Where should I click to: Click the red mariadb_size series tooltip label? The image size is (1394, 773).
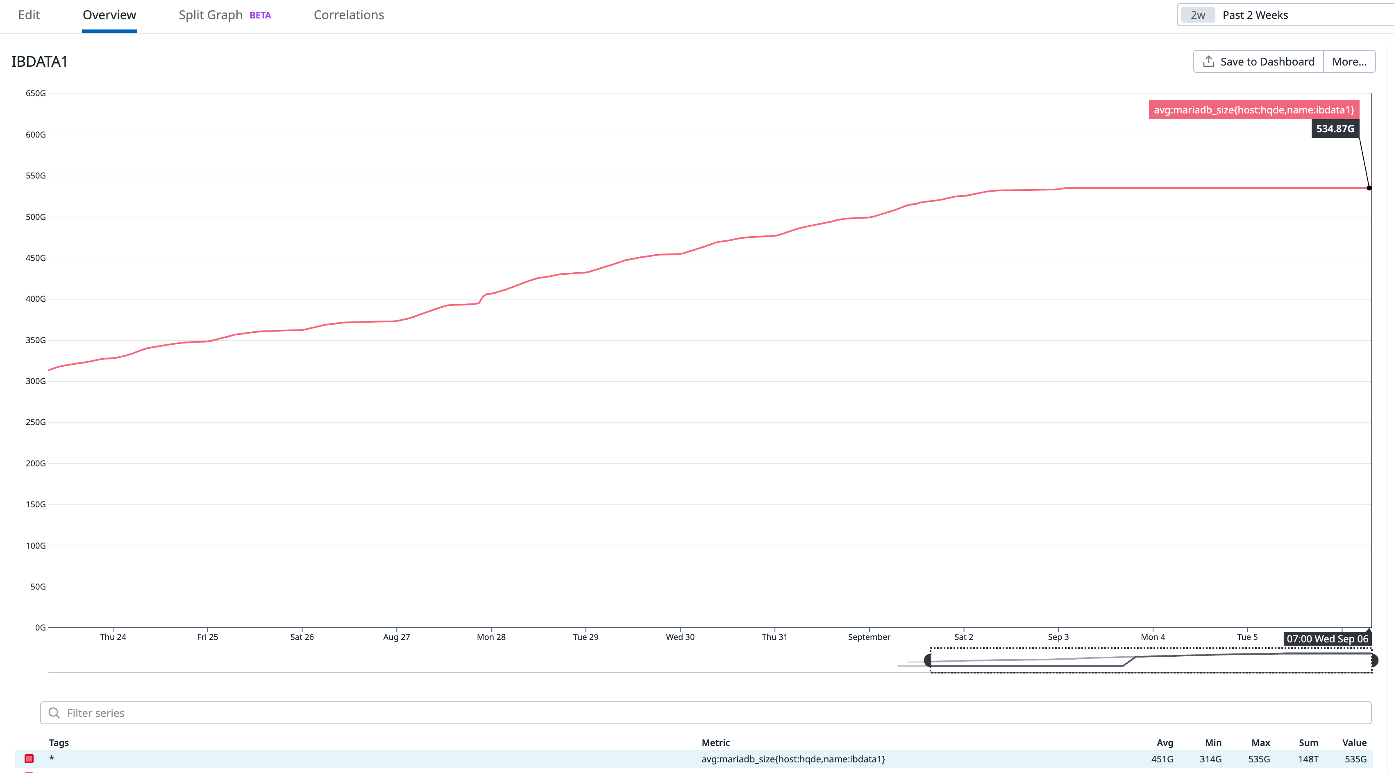pos(1253,110)
